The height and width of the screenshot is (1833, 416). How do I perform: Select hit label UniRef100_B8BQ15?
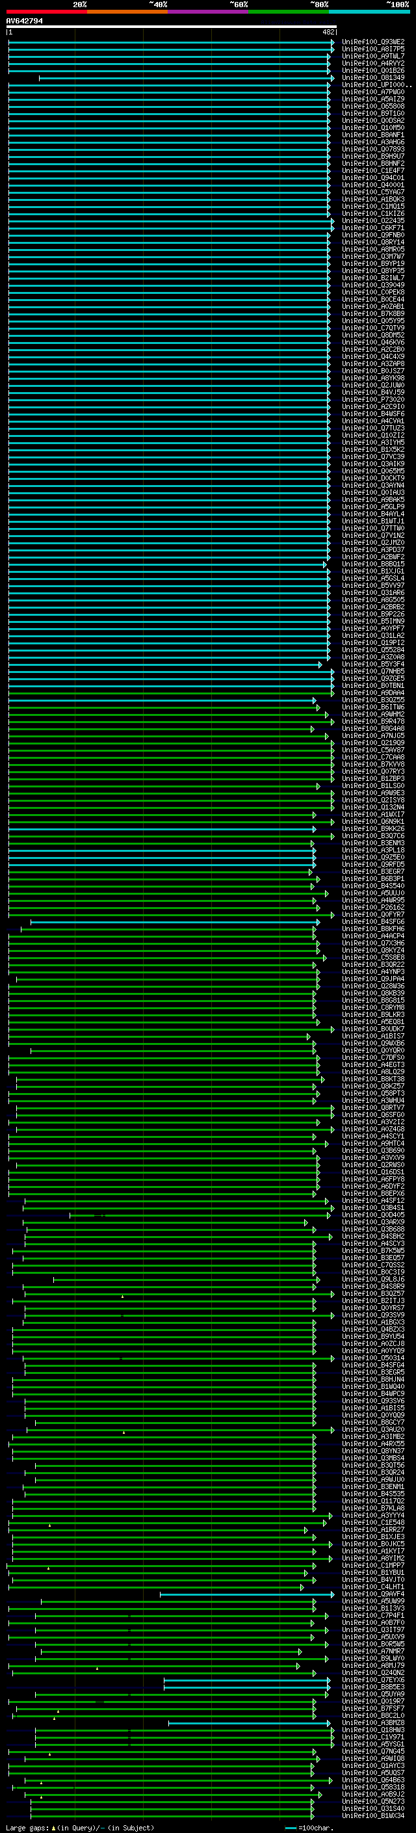coord(373,564)
